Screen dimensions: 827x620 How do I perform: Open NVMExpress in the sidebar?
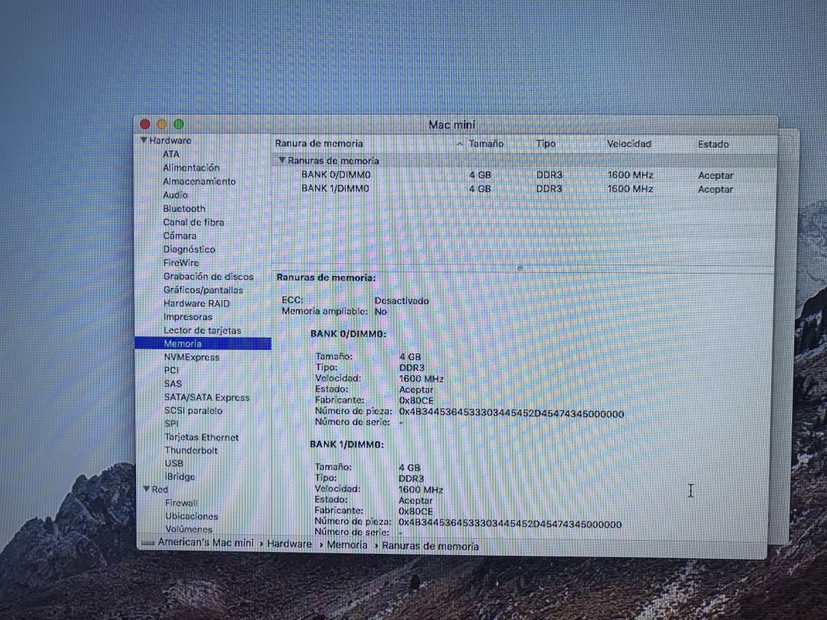[191, 357]
